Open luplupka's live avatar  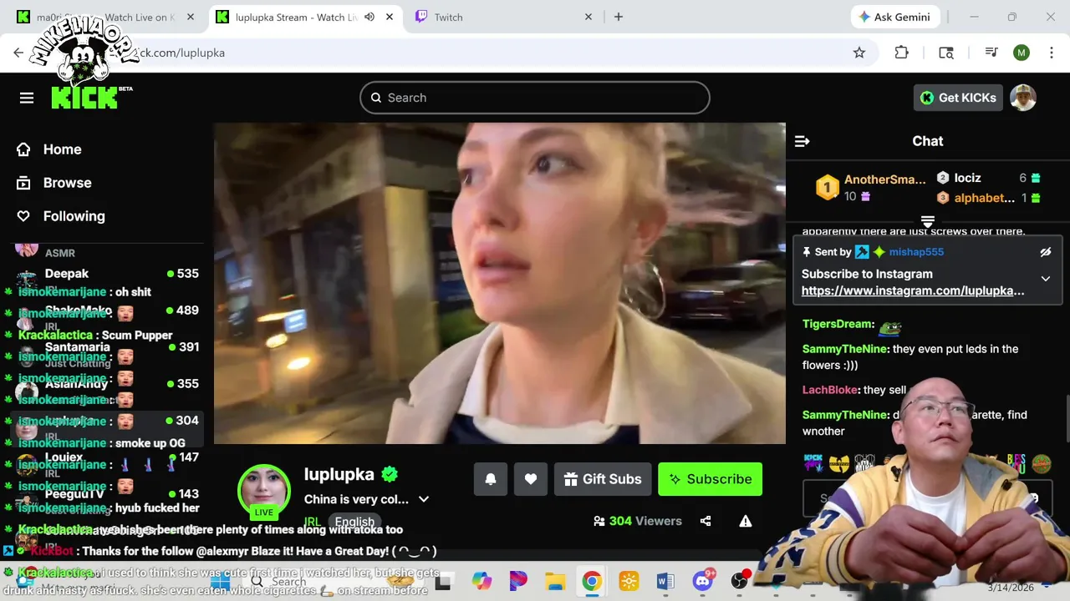tap(264, 491)
